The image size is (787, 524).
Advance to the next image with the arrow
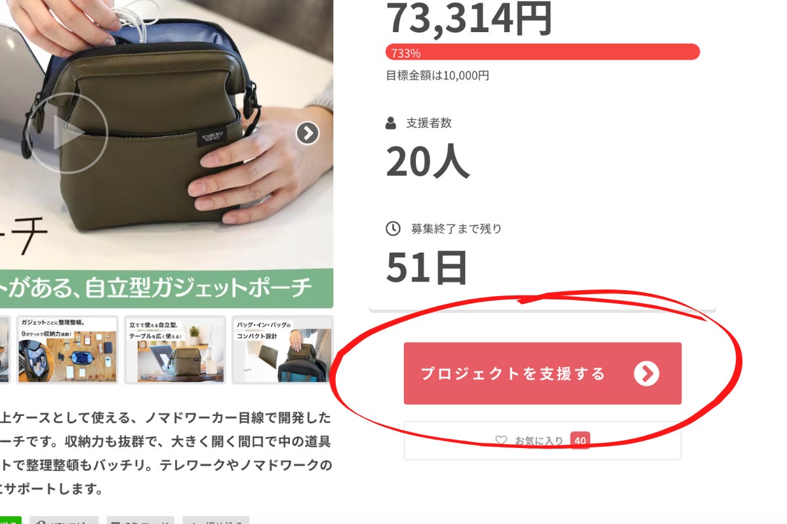(x=308, y=133)
